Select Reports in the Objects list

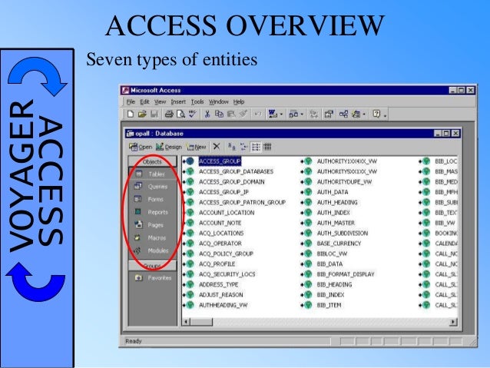pos(152,212)
